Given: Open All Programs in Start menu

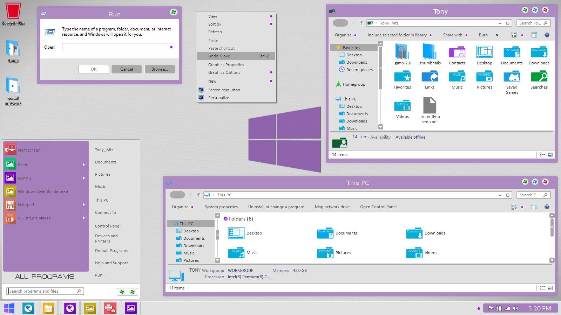Looking at the screenshot, I should pyautogui.click(x=45, y=276).
